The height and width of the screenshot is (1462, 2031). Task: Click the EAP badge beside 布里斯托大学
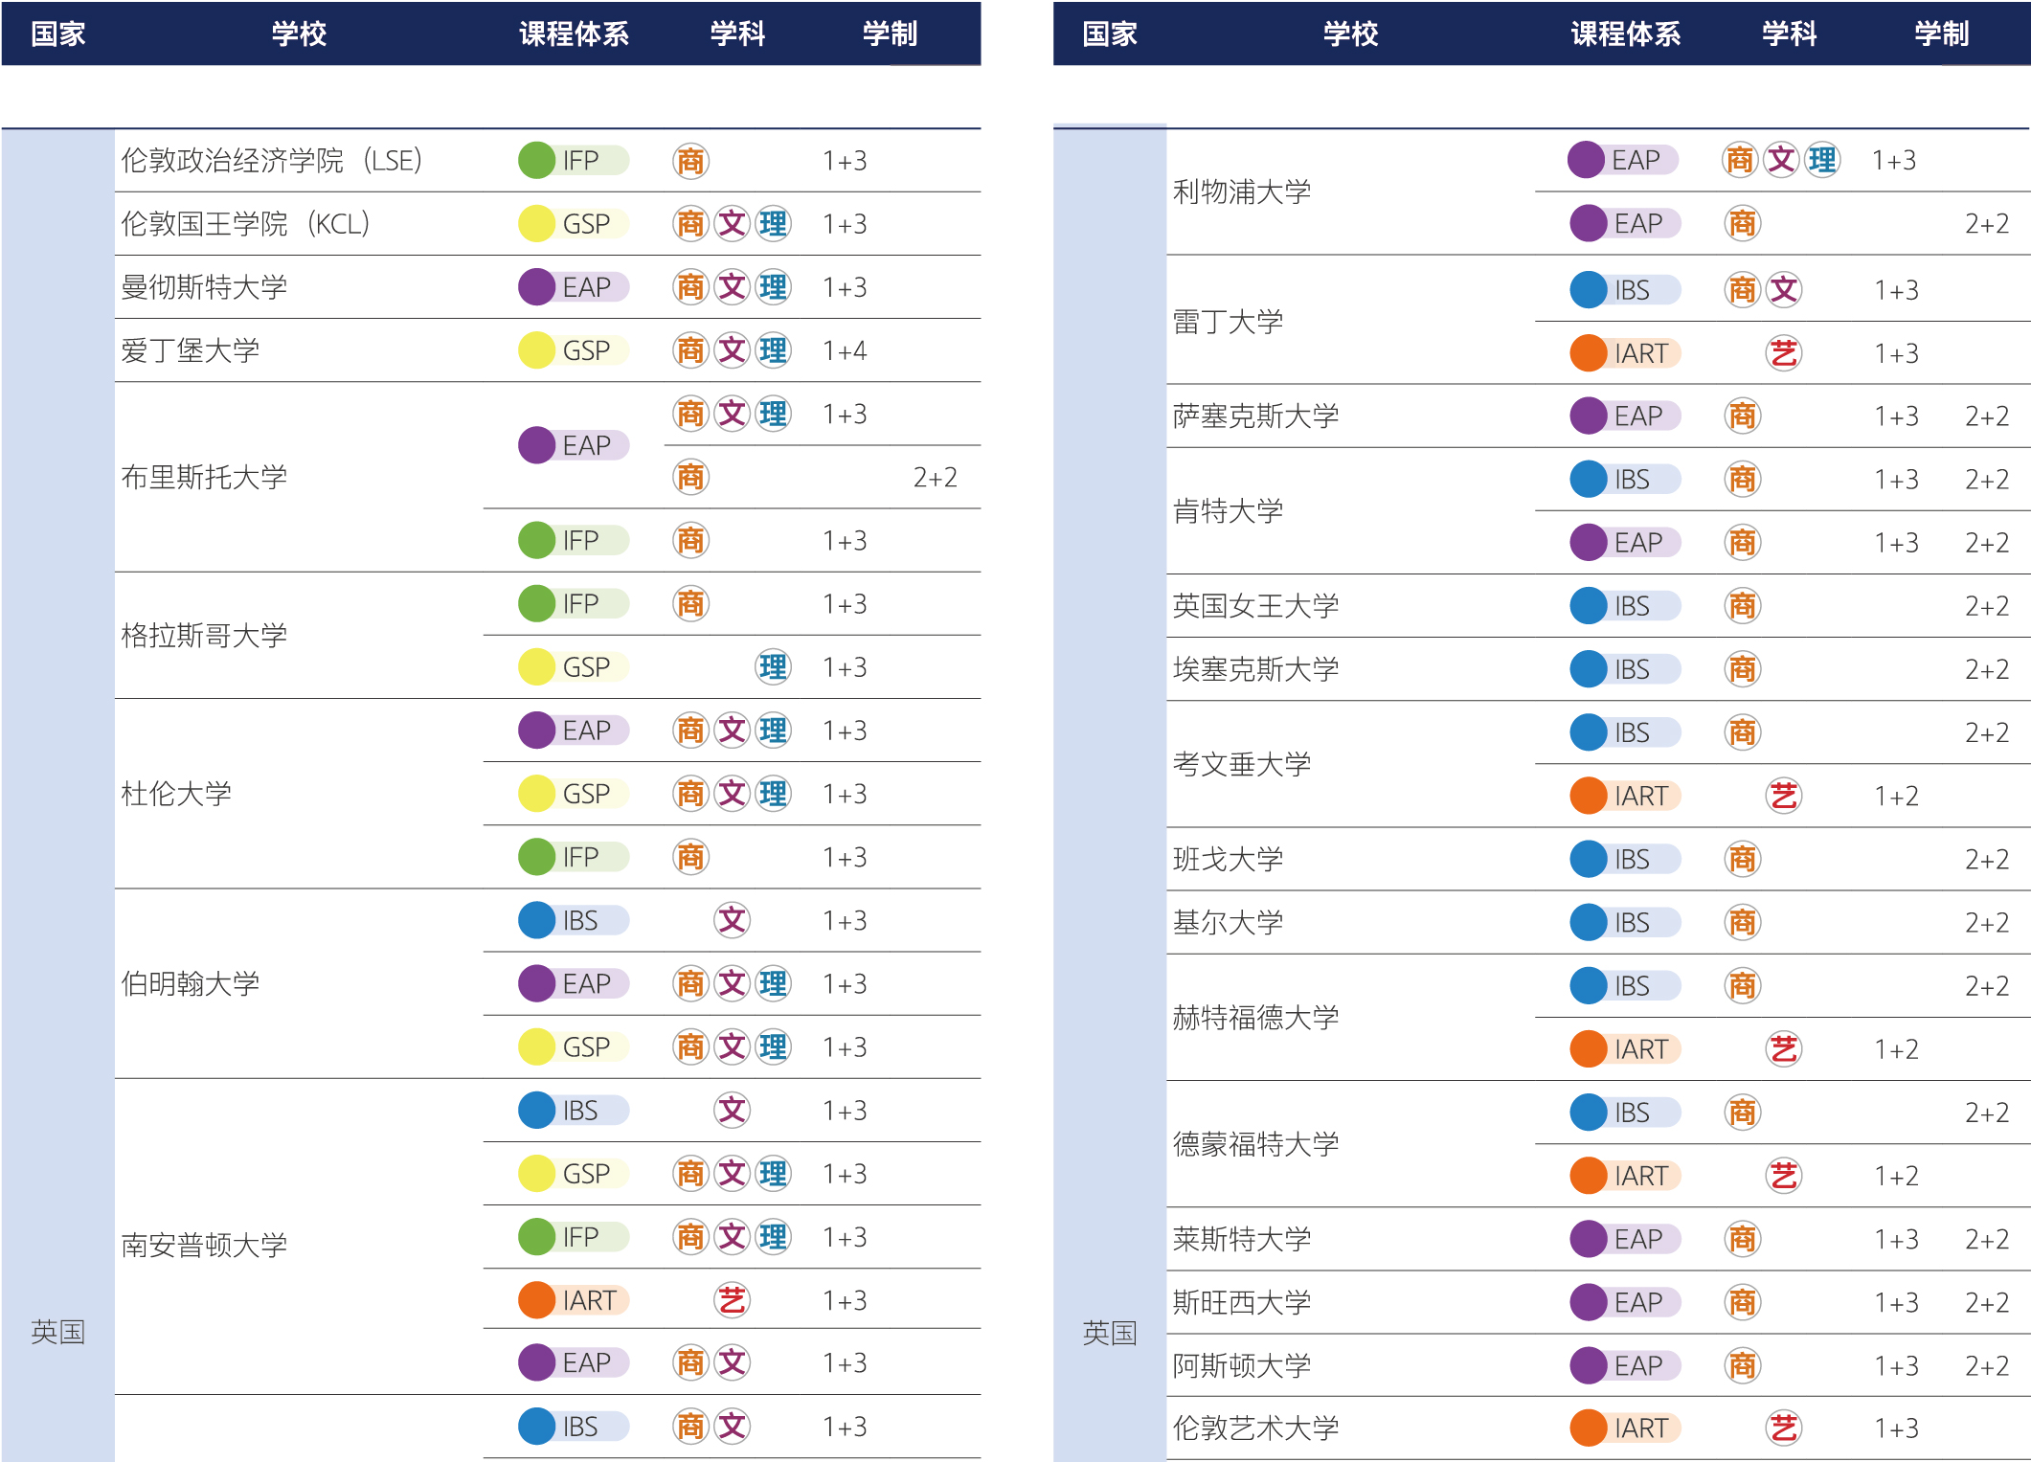[574, 444]
